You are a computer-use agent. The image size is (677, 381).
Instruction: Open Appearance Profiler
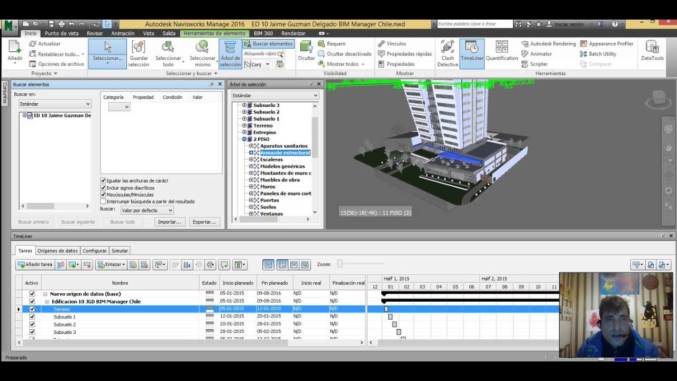click(607, 44)
